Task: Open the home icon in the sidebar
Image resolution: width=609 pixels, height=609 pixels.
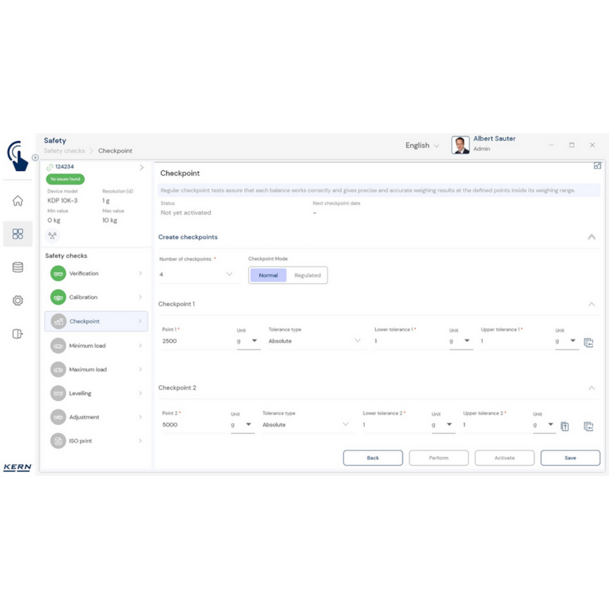Action: click(18, 201)
